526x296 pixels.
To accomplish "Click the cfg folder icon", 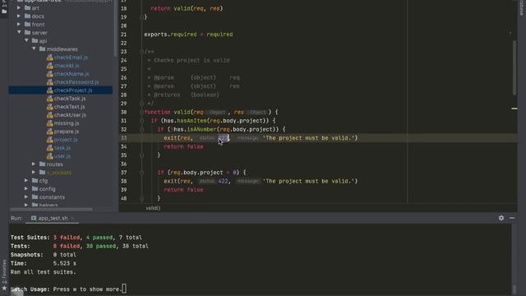I will coord(35,181).
